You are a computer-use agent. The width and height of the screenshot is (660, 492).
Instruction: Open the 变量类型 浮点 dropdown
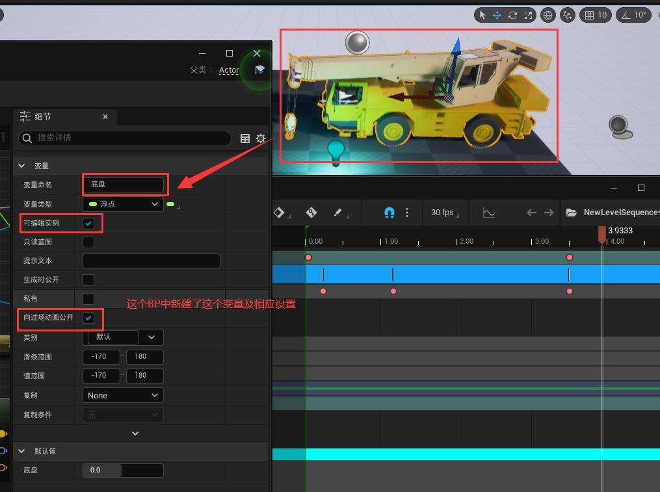(123, 204)
